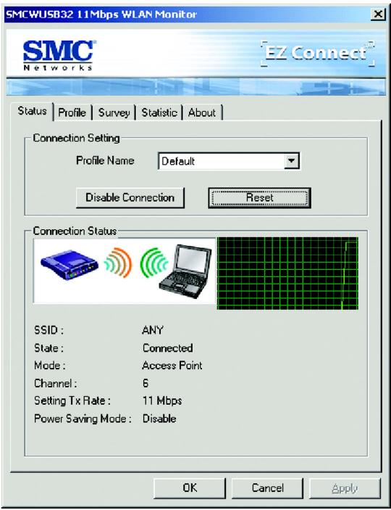
Task: Click the Tx Rate value 11 Mbps
Action: click(162, 400)
